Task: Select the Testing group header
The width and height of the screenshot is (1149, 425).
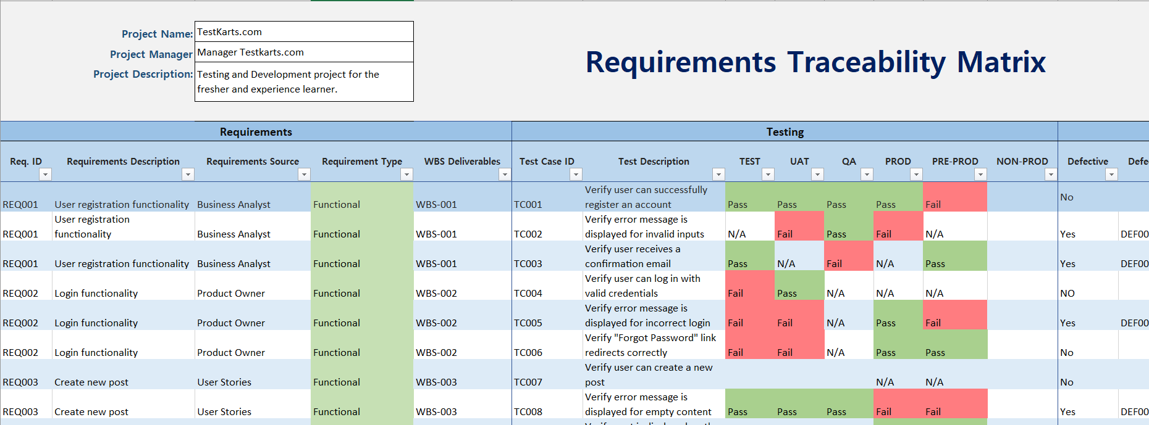Action: (x=785, y=132)
